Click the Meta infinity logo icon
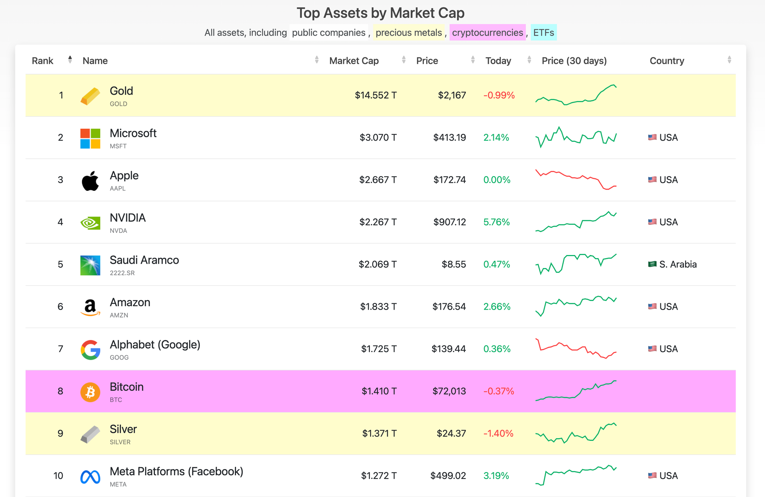 (90, 476)
